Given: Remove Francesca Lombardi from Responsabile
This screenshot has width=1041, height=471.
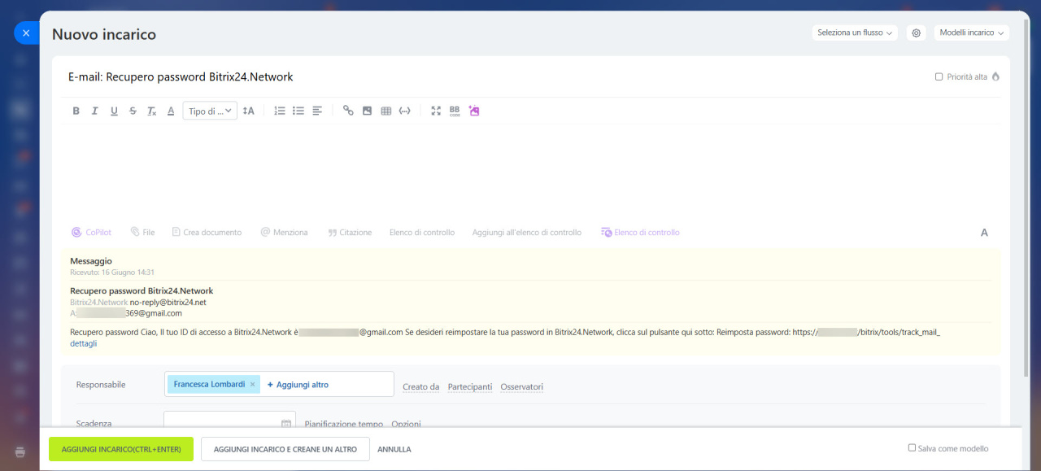Looking at the screenshot, I should click(x=252, y=385).
